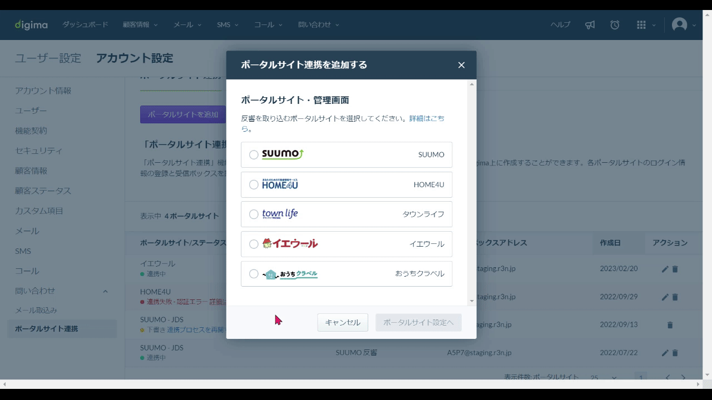Delete the HOME4U row with trash icon
Screen dimensions: 712x400
[x=675, y=297]
